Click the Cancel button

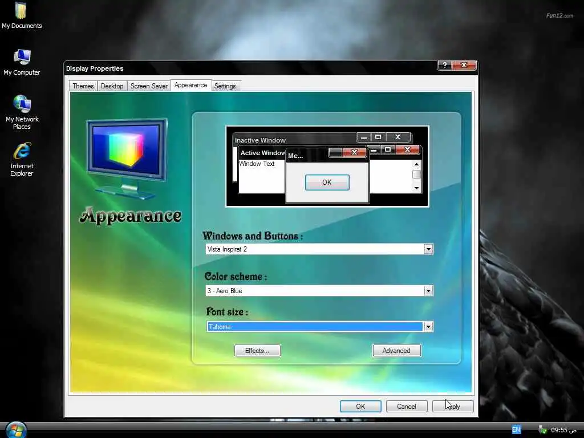point(406,406)
